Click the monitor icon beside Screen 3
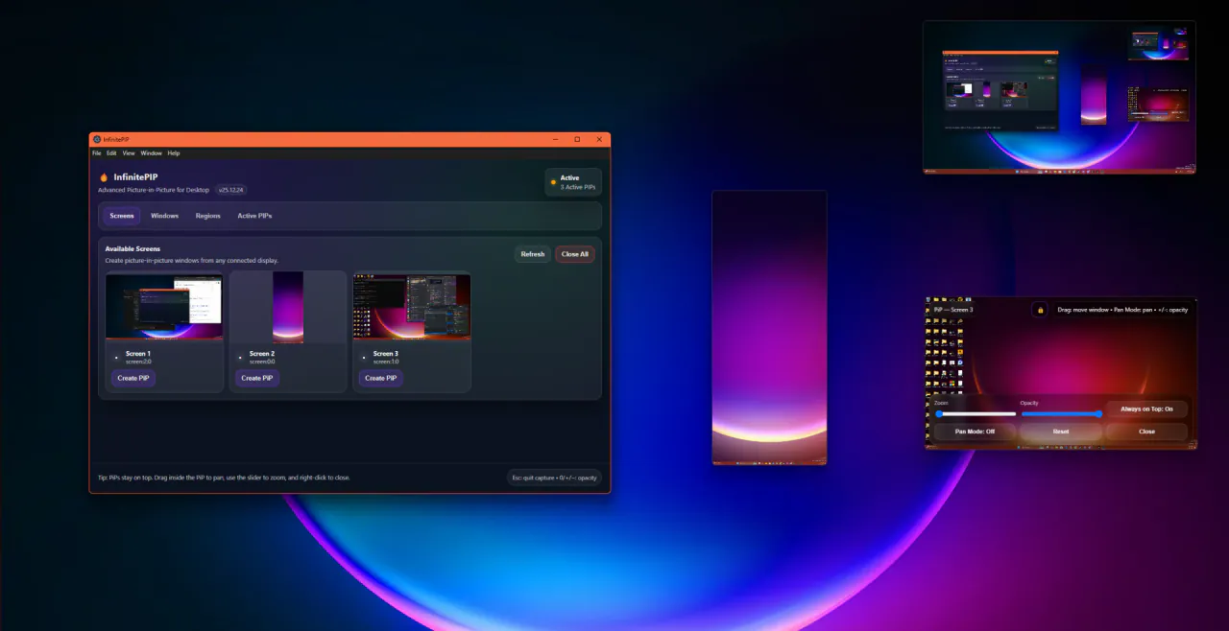This screenshot has width=1229, height=631. 364,358
